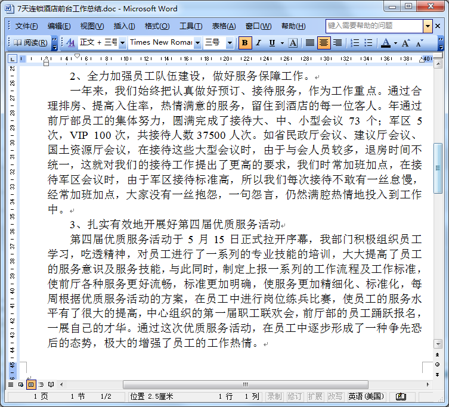Click page number 1 页 in status bar

[x=41, y=396]
